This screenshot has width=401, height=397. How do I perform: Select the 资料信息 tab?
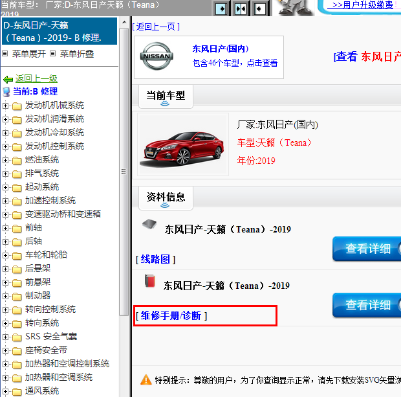click(x=166, y=198)
